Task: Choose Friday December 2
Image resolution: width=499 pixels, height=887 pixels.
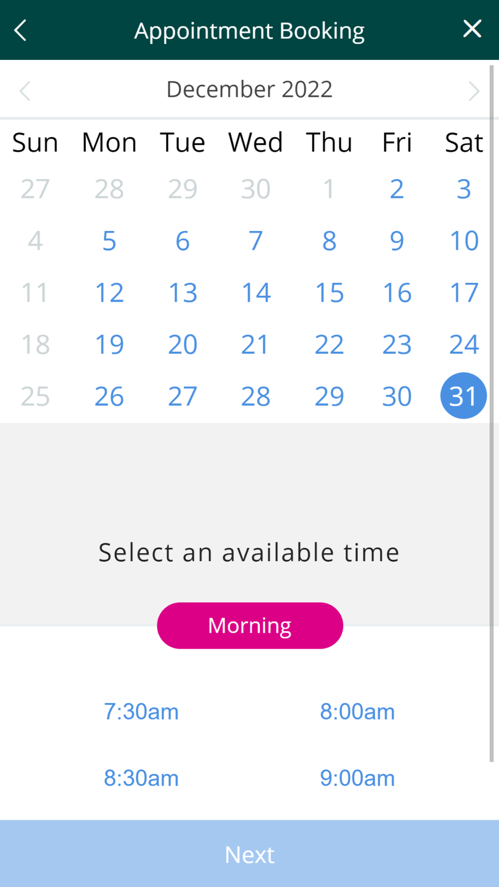Action: click(397, 189)
